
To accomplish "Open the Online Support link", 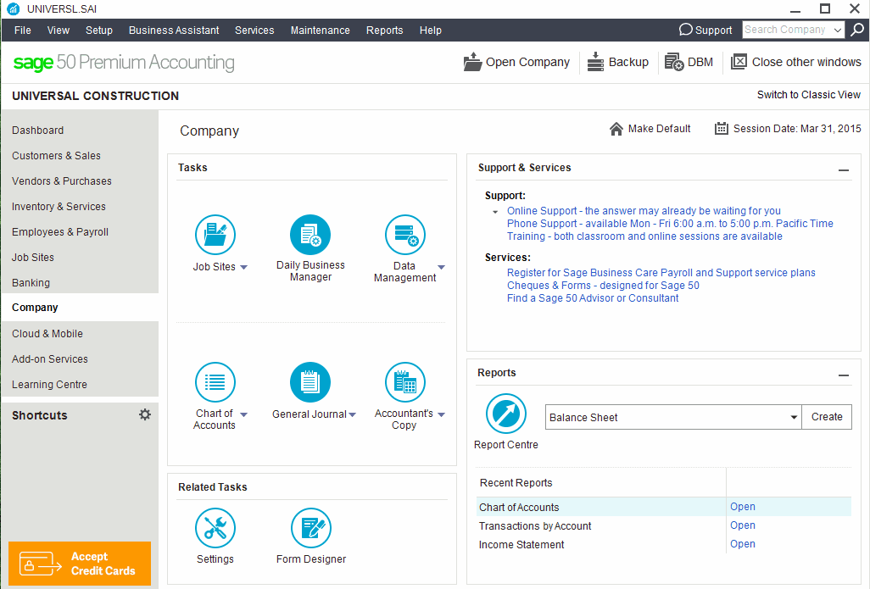I will tap(644, 211).
